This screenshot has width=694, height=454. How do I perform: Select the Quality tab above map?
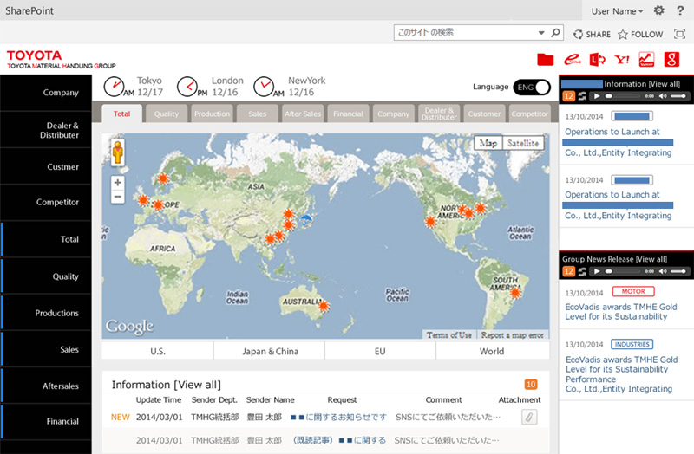(167, 114)
